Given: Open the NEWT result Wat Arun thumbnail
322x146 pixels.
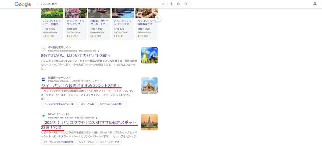Looking at the screenshot, I should (x=149, y=122).
